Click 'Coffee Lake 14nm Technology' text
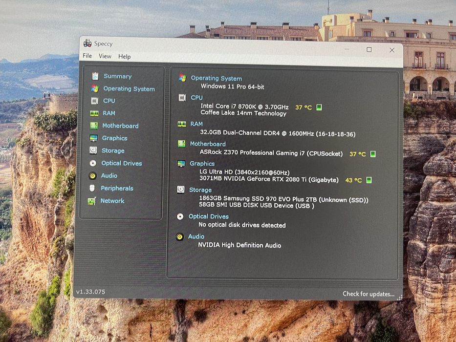456x342 pixels. click(x=243, y=113)
